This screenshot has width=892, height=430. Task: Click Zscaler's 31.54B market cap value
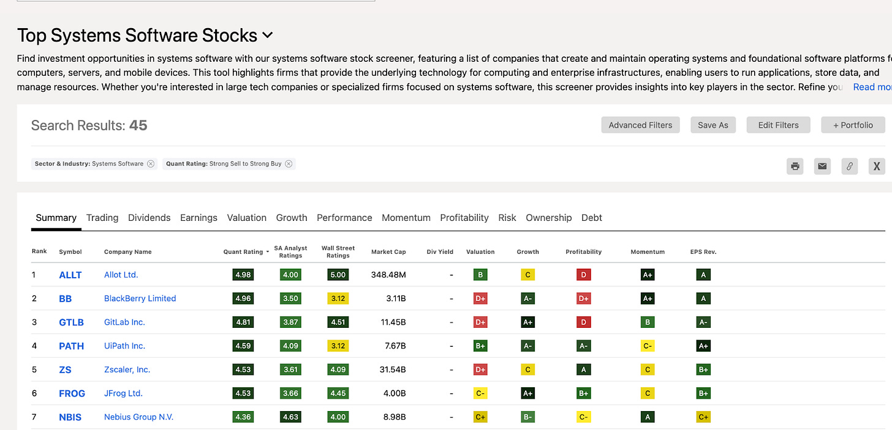pyautogui.click(x=393, y=369)
